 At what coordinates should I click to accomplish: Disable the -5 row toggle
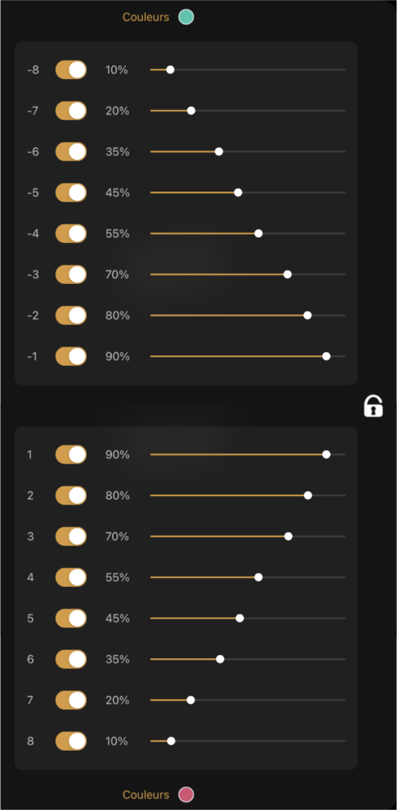pyautogui.click(x=71, y=193)
